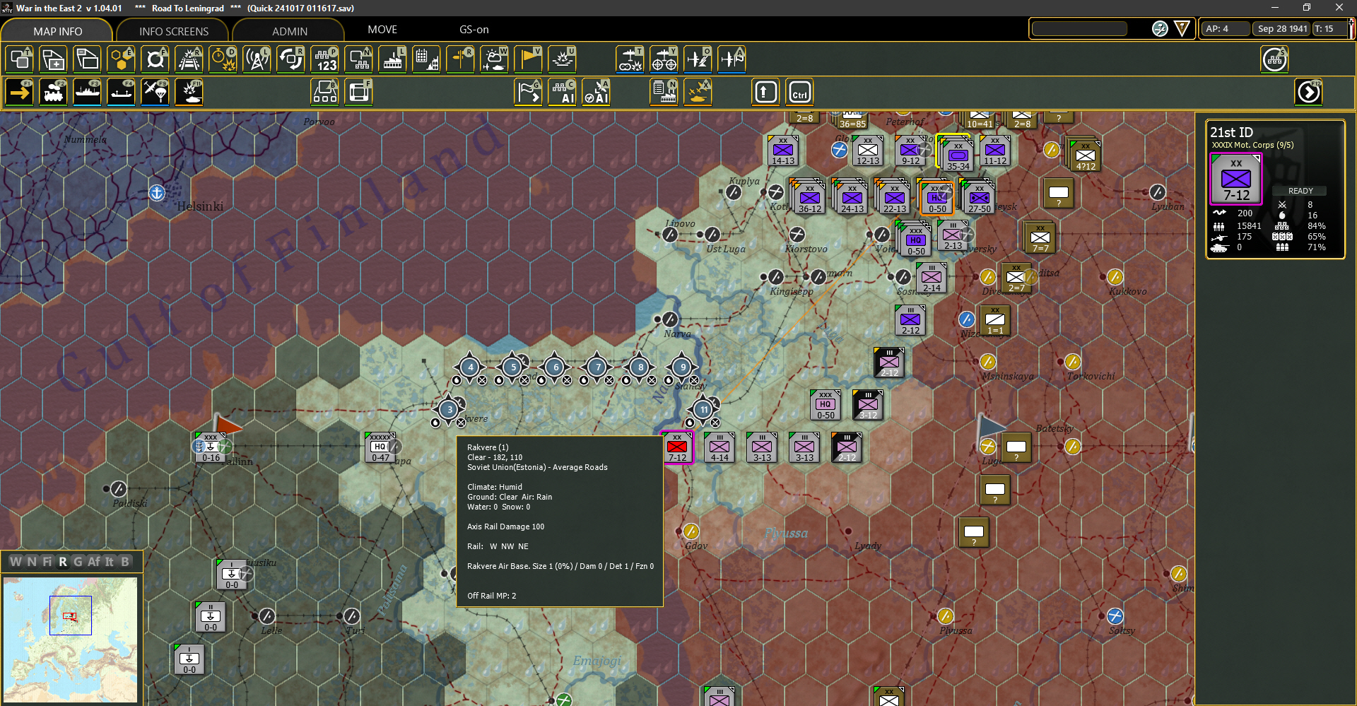Click the AI (C) toolbar button
Screen dimensions: 1357x706
562,92
